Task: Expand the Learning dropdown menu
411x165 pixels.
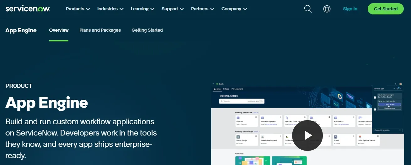Action: point(142,9)
